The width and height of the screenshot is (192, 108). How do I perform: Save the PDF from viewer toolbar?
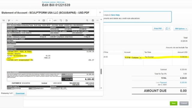[x=93, y=20]
